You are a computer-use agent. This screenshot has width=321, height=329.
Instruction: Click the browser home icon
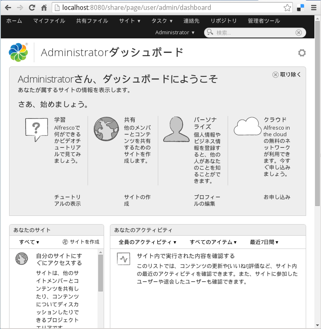[44, 8]
